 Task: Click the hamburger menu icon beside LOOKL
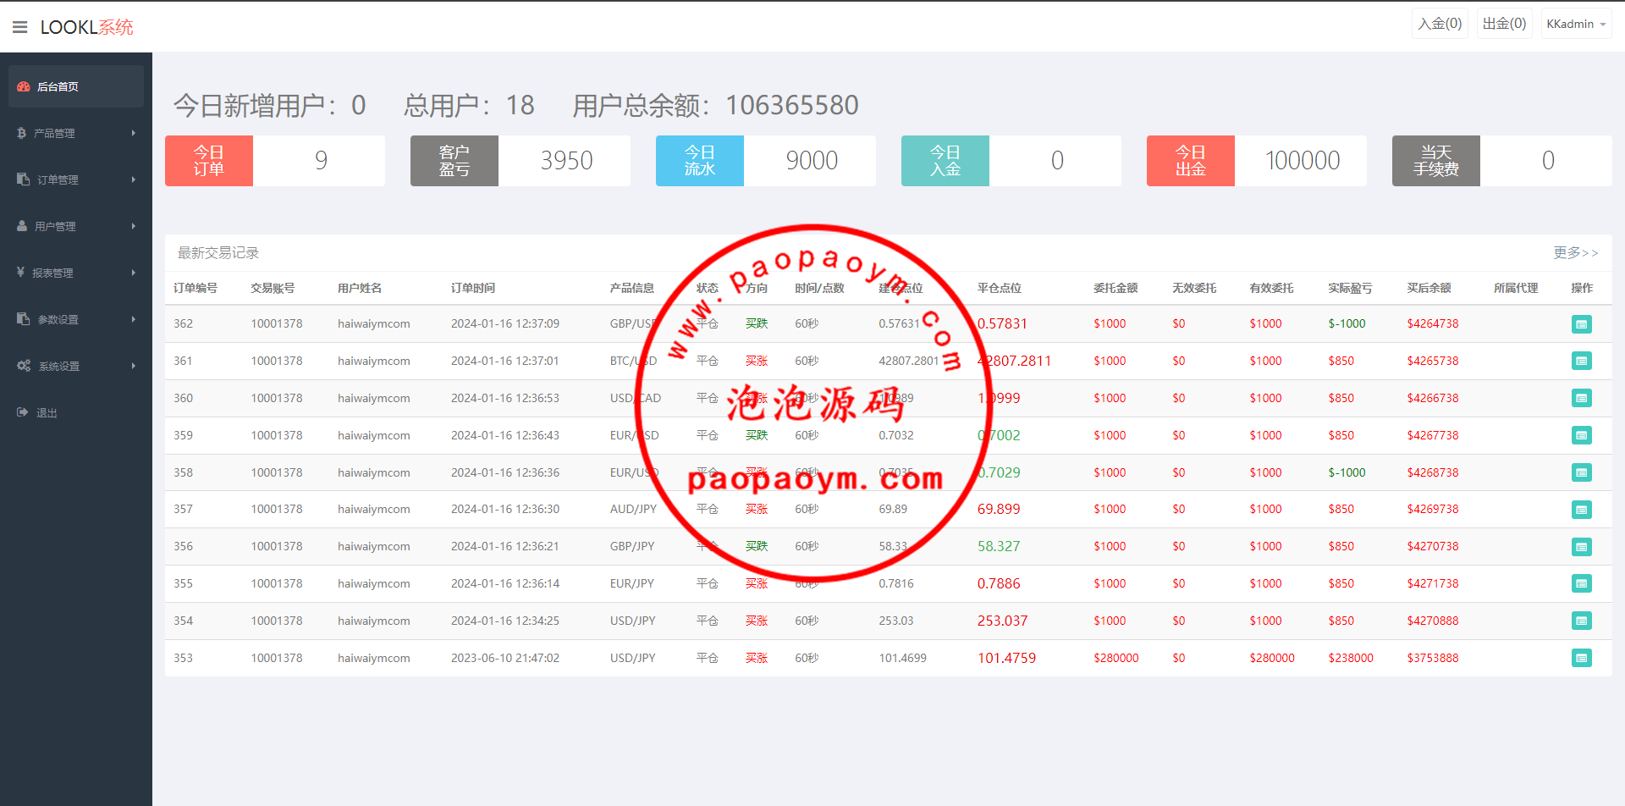click(20, 27)
